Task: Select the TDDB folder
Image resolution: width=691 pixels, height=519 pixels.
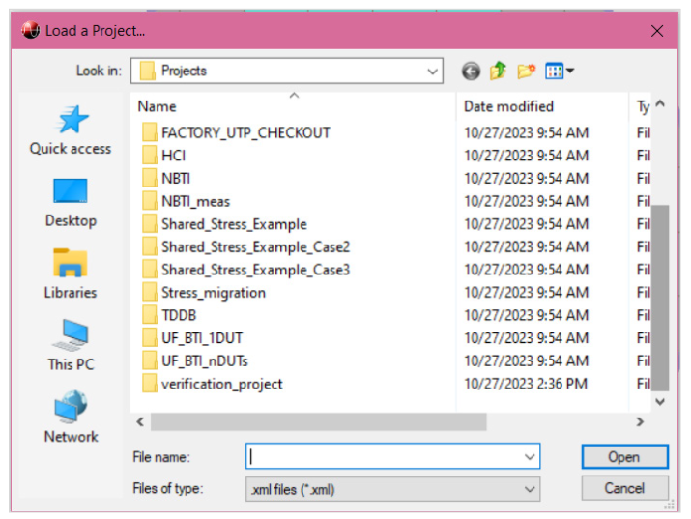Action: point(179,315)
